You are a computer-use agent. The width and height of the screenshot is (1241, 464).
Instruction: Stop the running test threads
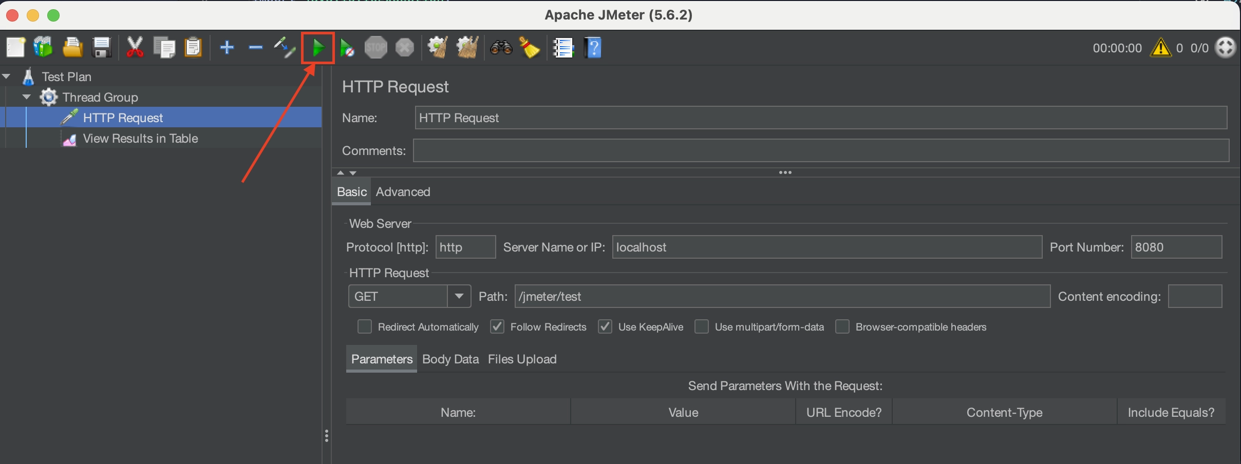376,48
